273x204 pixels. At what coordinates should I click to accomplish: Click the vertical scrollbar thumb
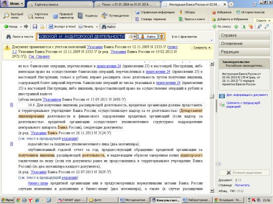click(212, 96)
